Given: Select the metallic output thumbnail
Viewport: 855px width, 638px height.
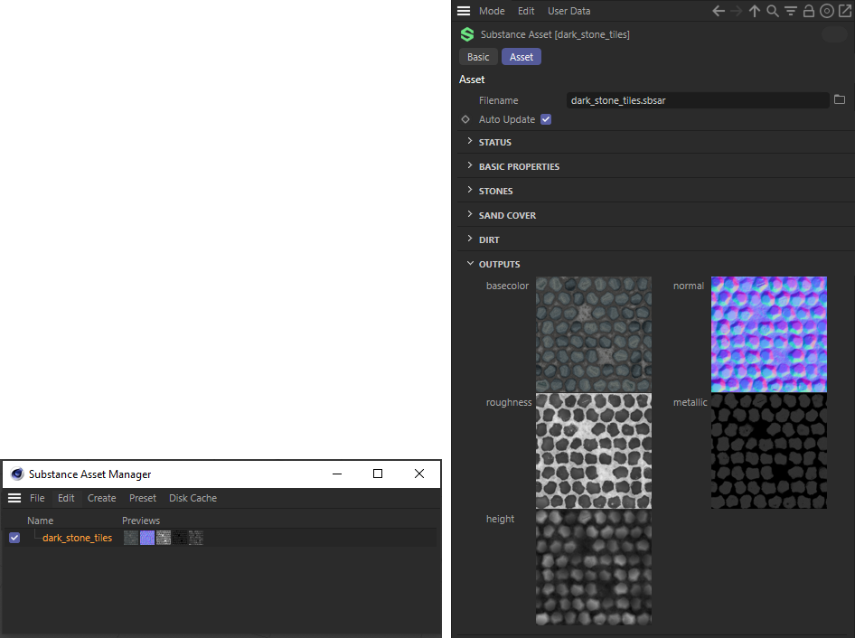Looking at the screenshot, I should tap(769, 451).
